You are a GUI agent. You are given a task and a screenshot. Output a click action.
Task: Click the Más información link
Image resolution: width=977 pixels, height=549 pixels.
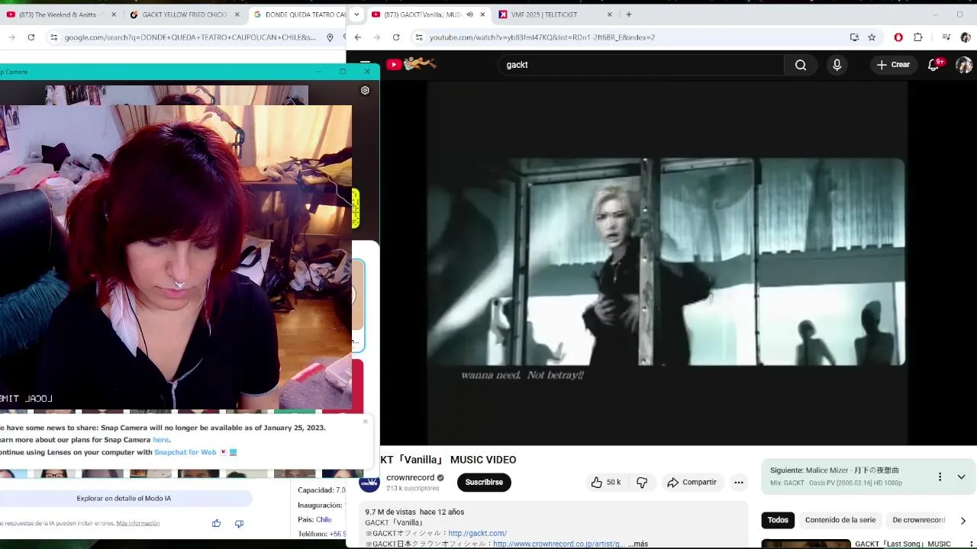[138, 523]
